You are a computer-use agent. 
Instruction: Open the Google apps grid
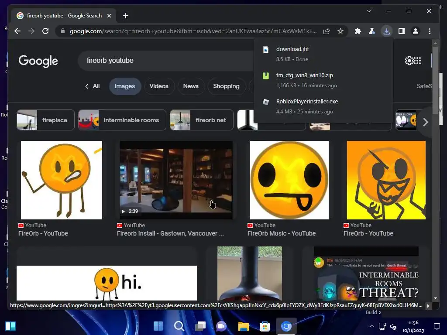pos(417,60)
